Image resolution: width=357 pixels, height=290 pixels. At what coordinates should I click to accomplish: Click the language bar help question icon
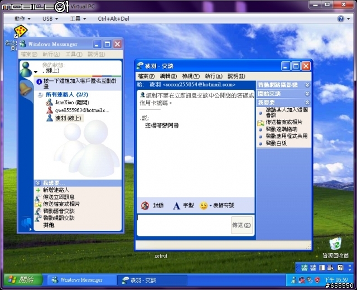[340, 268]
